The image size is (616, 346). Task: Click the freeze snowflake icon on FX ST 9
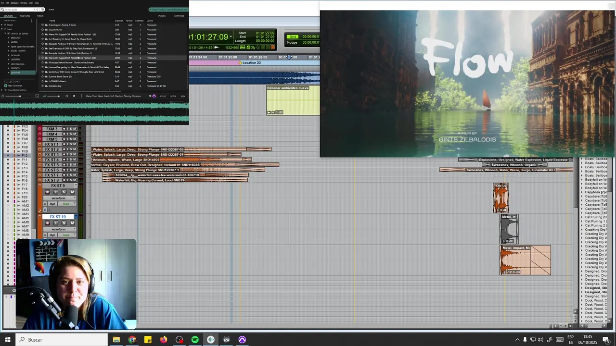(45, 204)
